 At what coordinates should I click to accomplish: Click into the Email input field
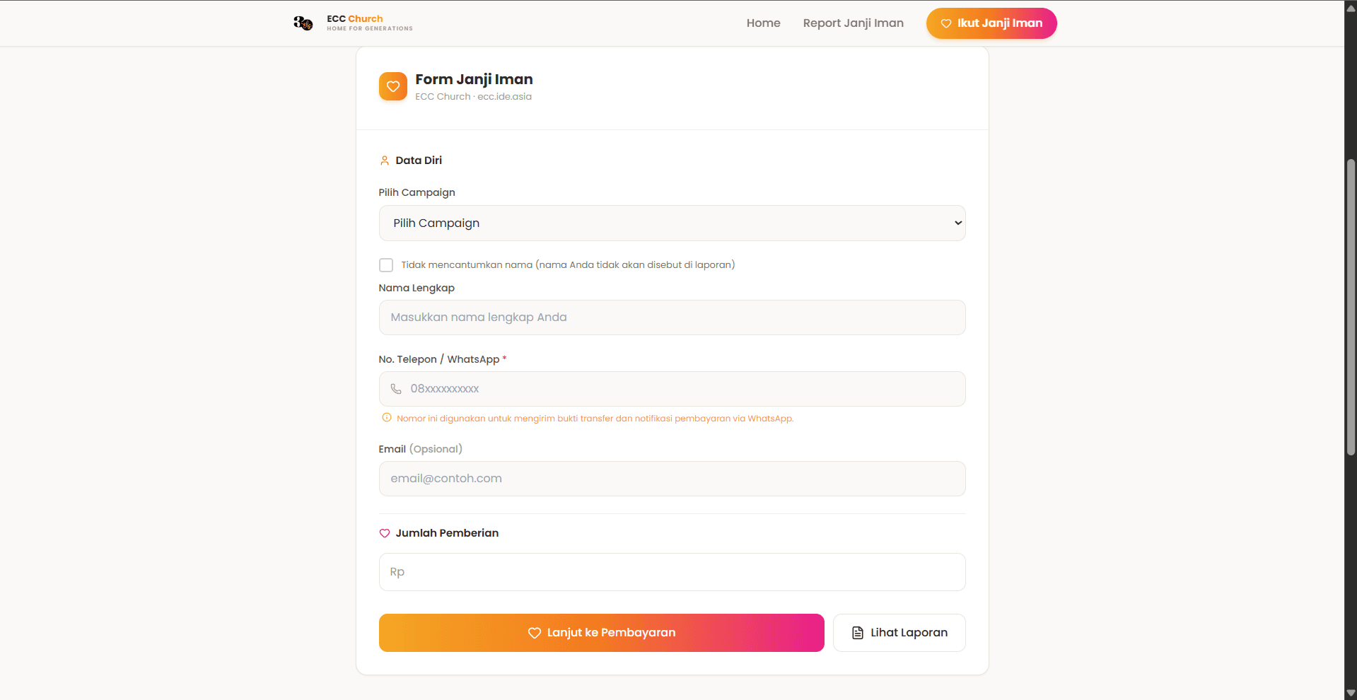[x=672, y=479]
